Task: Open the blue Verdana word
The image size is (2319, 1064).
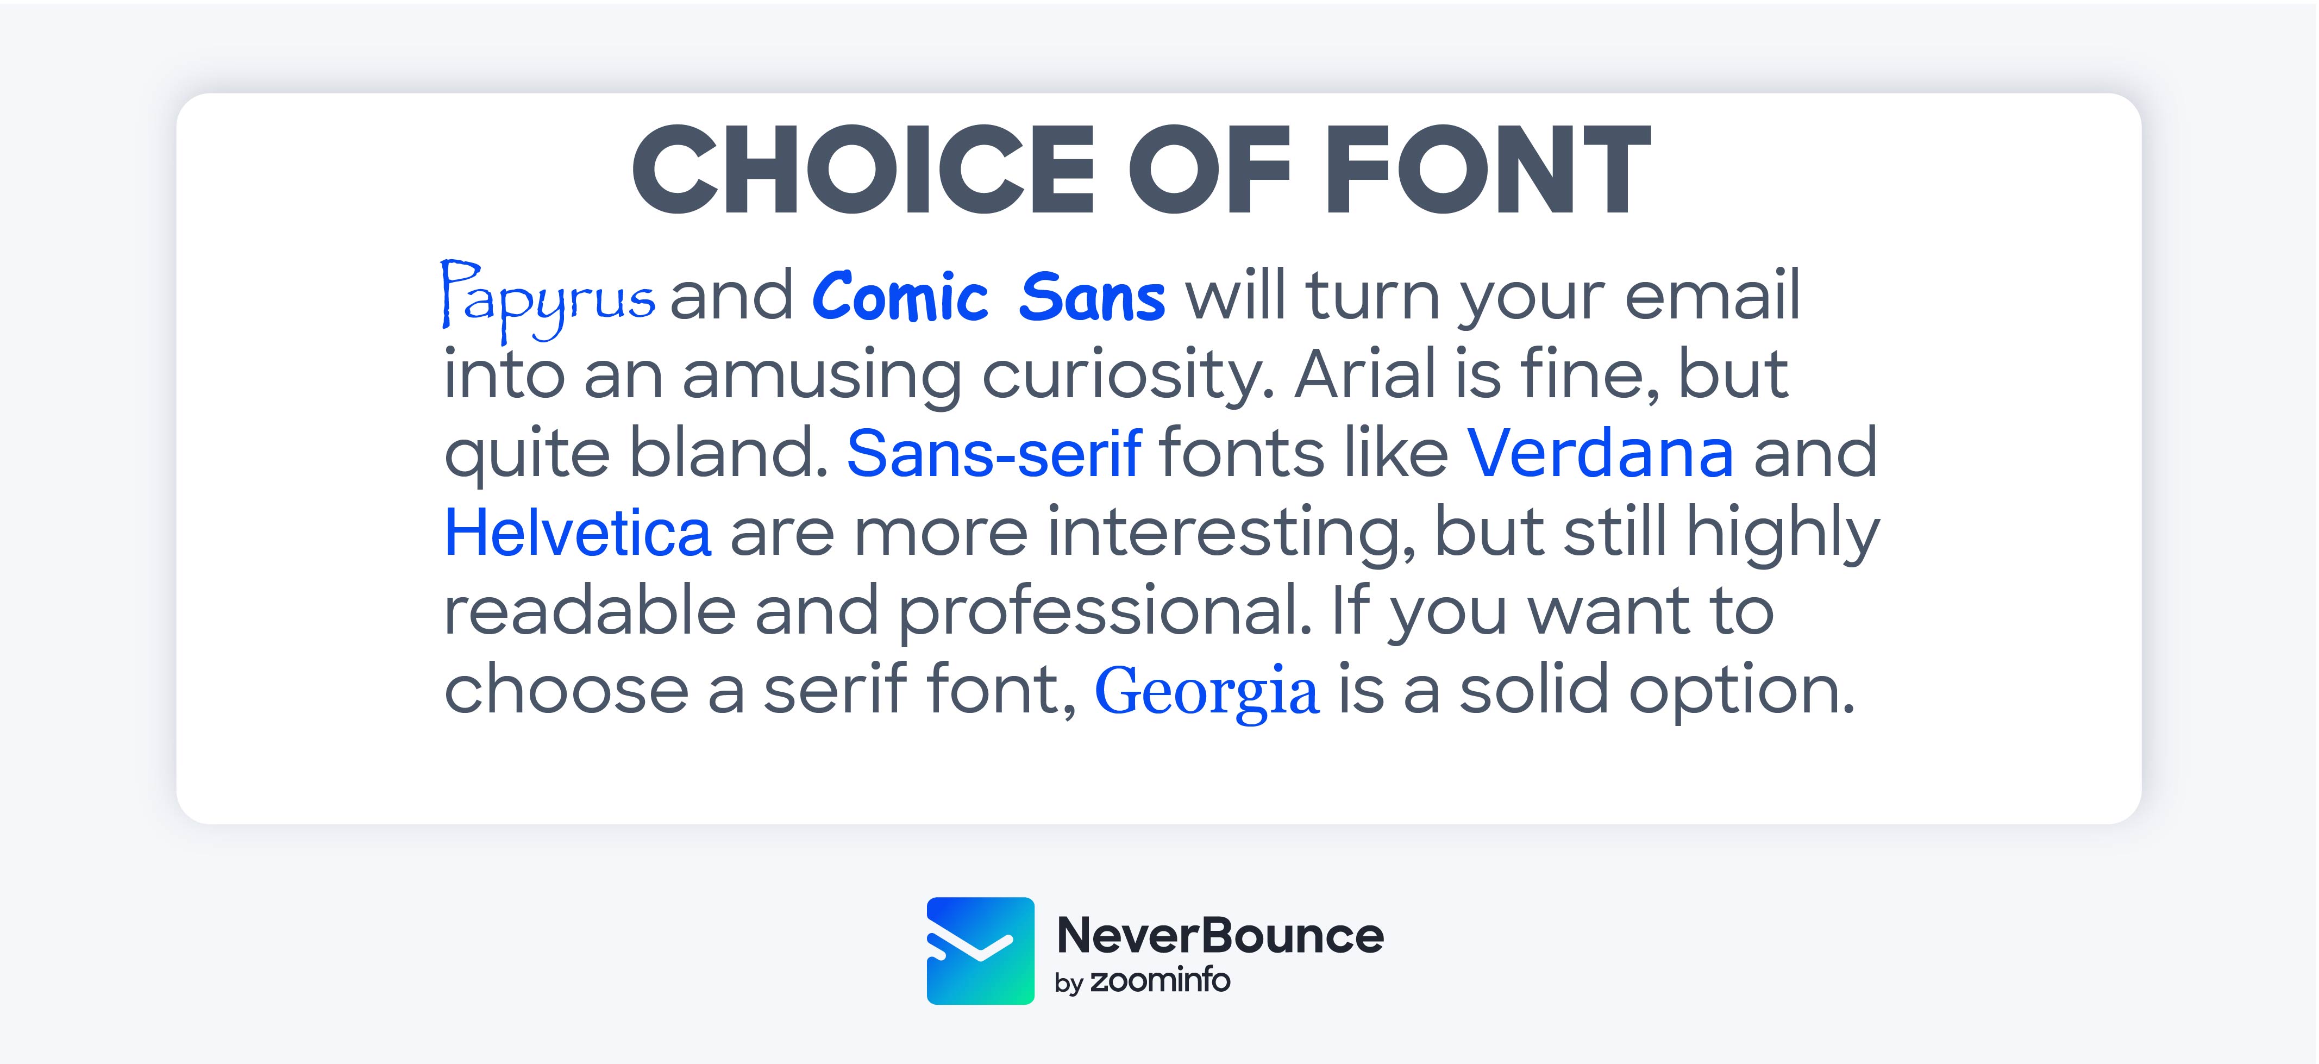Action: [1600, 453]
